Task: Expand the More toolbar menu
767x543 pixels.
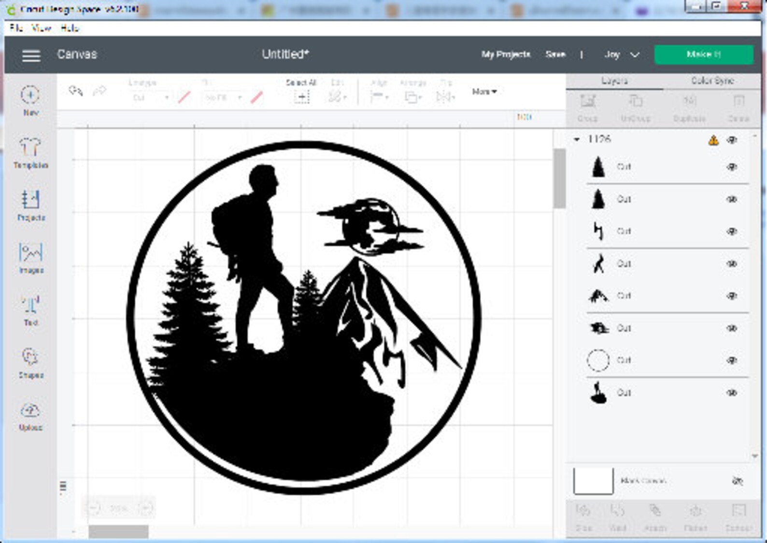Action: click(484, 92)
